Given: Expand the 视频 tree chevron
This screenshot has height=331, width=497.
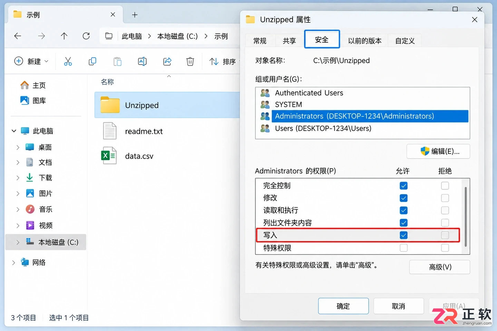Looking at the screenshot, I should click(x=18, y=225).
